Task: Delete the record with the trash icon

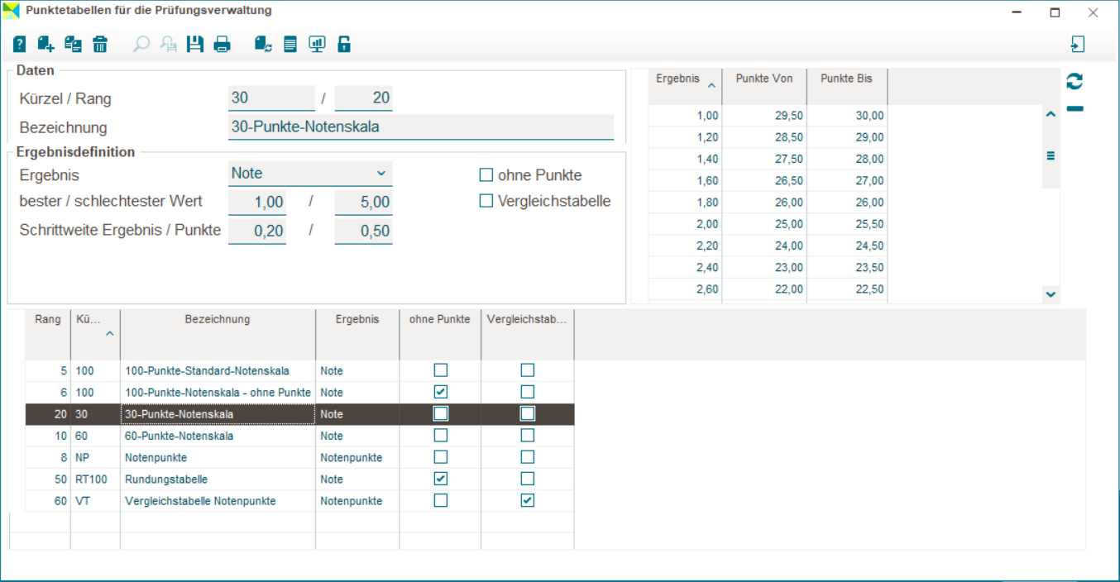Action: [x=100, y=45]
